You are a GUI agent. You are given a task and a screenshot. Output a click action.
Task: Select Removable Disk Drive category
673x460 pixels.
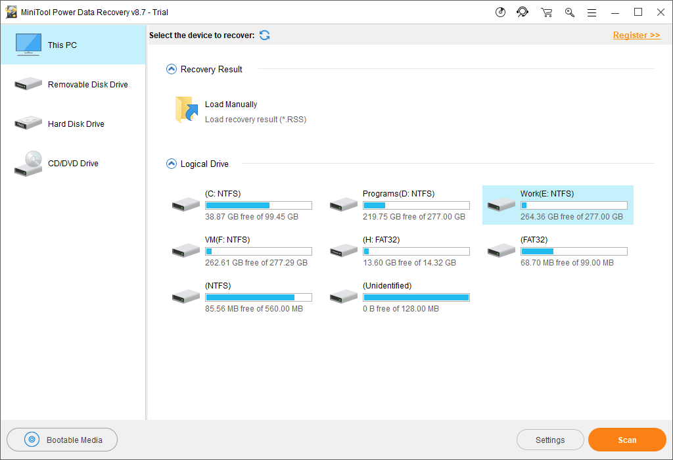click(73, 85)
